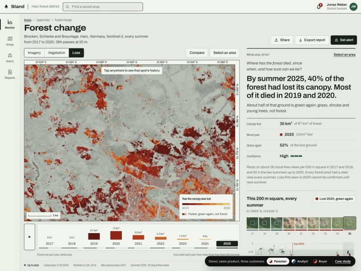
Task: Click the 'Year the canopy was lost' color scale
Action: 206,204
